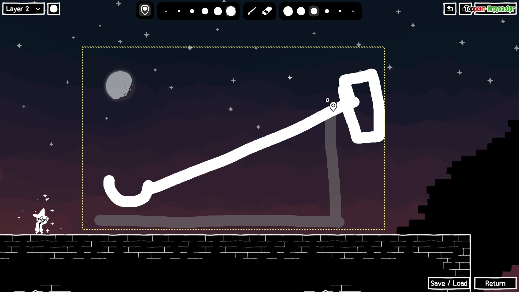Select the highlighted third eraser size
This screenshot has width=519, height=292.
[x=314, y=11]
